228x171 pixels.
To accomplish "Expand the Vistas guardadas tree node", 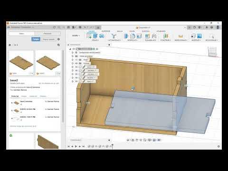I will tap(73, 56).
